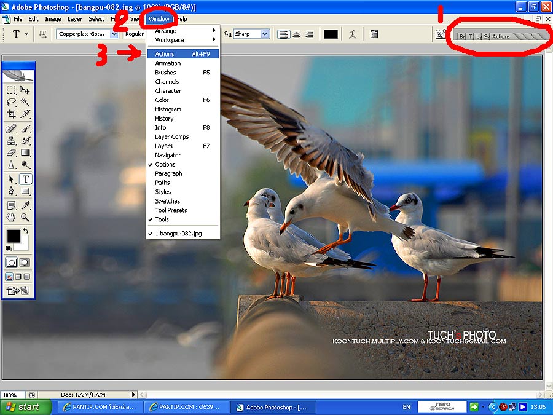Viewport: 553px width, 415px height.
Task: Select the Eraser tool
Action: tap(11, 153)
